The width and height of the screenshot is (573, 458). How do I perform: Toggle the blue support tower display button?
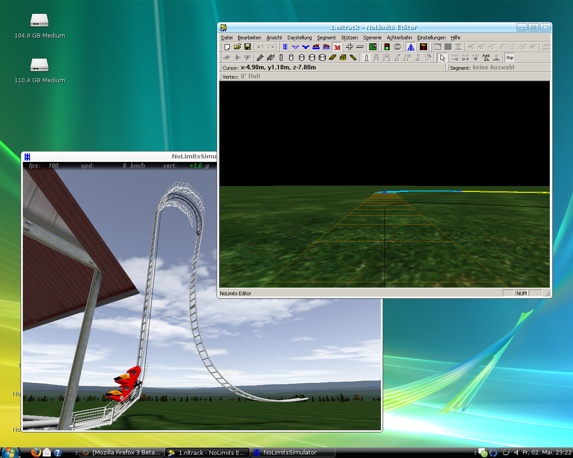(411, 47)
